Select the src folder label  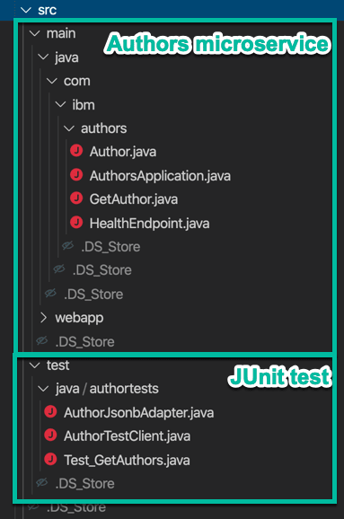47,10
